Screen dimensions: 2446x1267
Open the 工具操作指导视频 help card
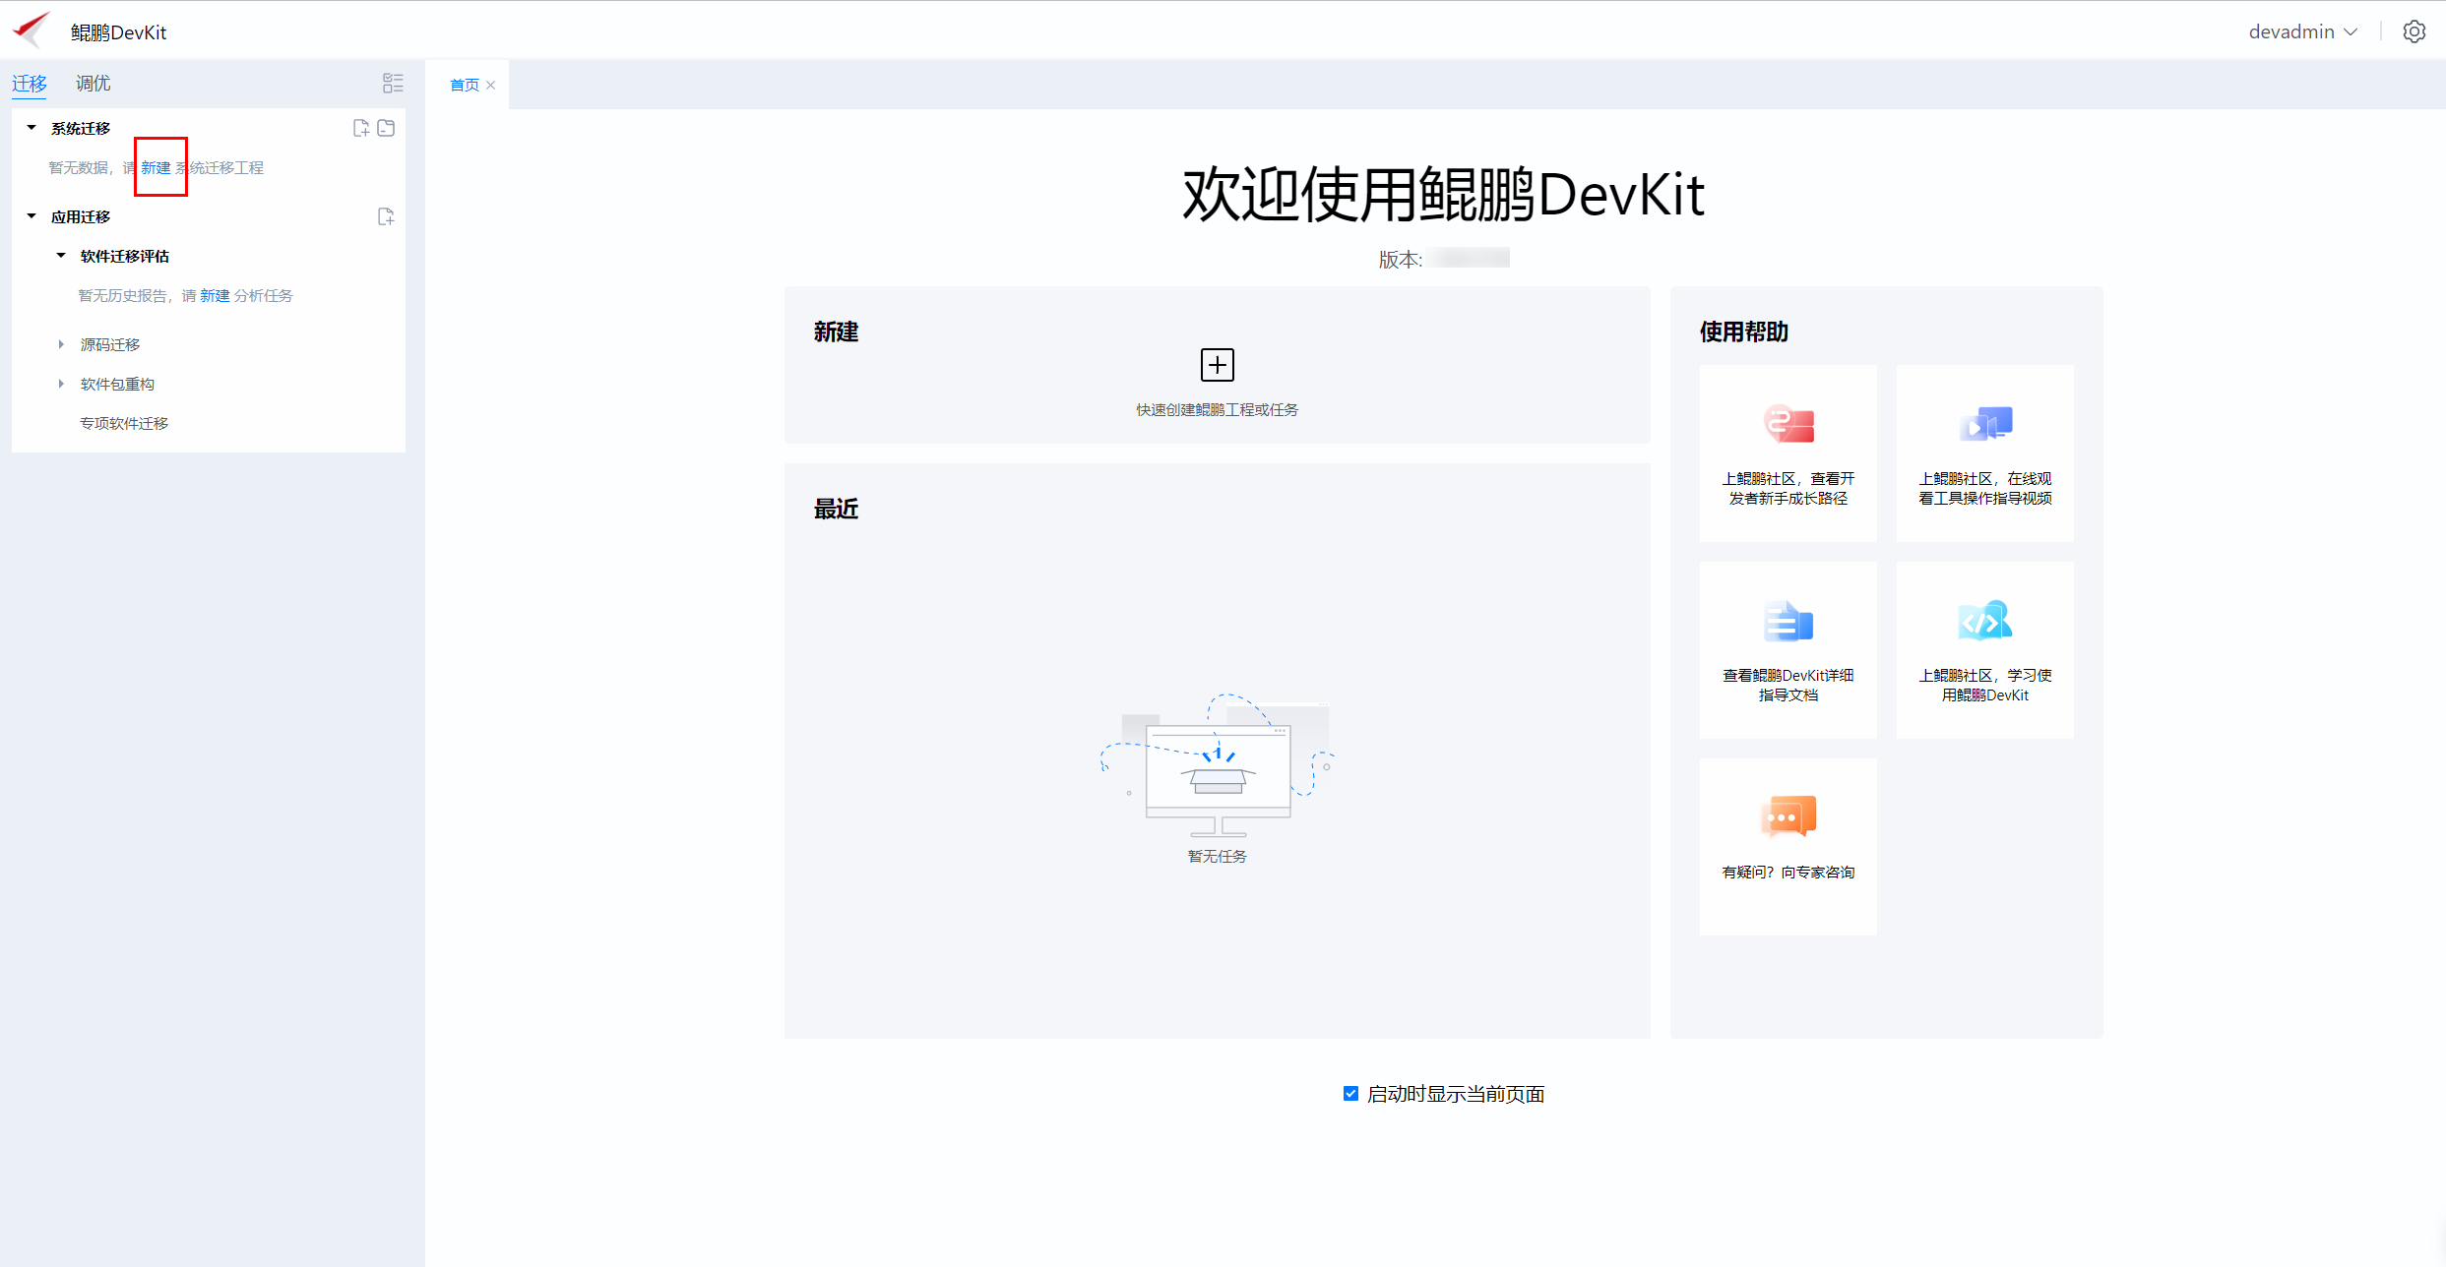point(1984,453)
